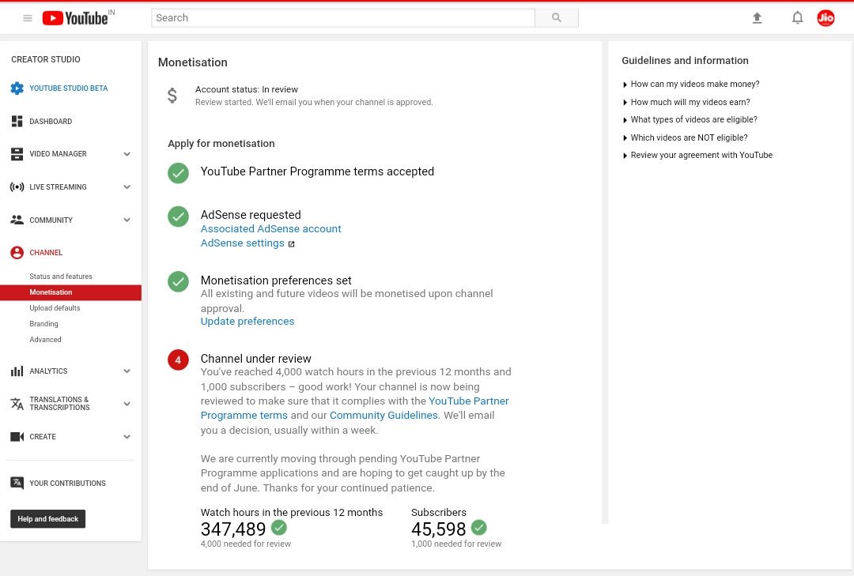Click the green check beside AdSense requested
The height and width of the screenshot is (576, 854).
(x=178, y=216)
